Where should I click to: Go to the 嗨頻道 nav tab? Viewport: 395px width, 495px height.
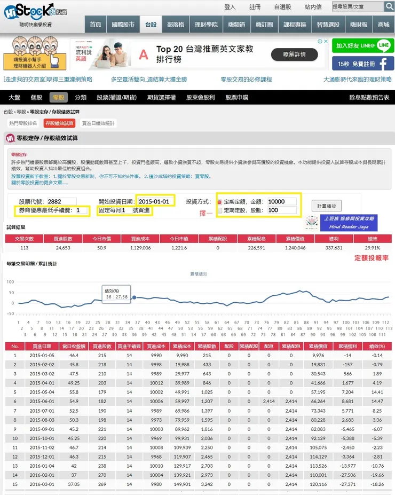point(236,25)
